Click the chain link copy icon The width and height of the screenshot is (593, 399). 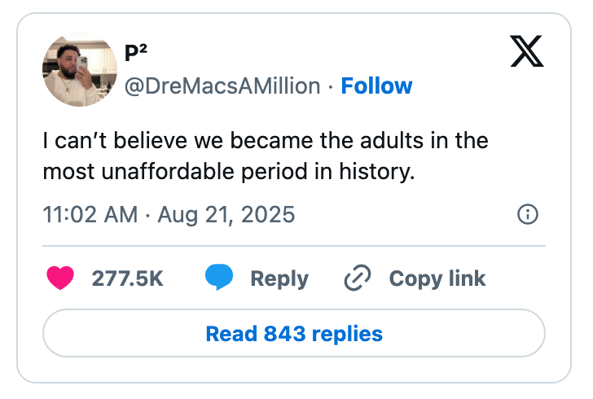(x=358, y=278)
